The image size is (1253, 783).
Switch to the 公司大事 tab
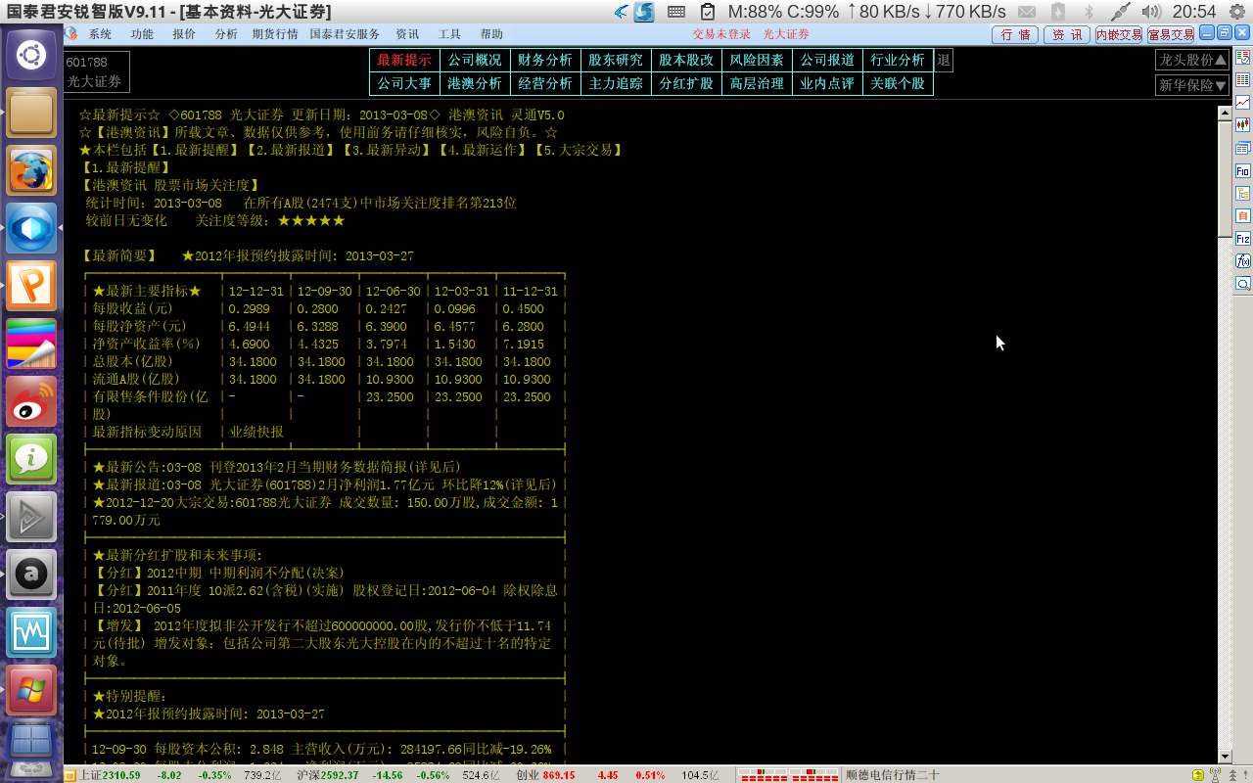(404, 84)
